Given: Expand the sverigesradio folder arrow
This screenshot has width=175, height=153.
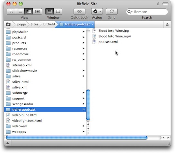Looking at the screenshot, I should coord(83,104).
